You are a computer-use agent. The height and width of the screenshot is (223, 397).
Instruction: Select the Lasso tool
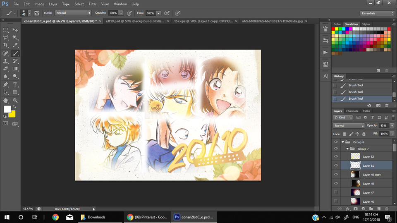(x=5, y=38)
